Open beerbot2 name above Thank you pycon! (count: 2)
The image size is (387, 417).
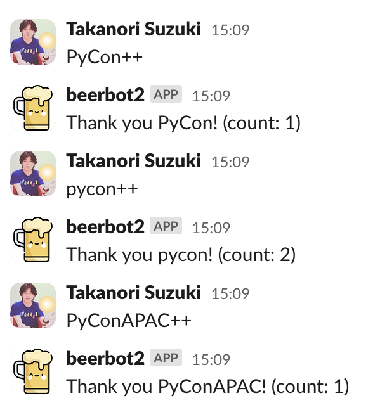(x=105, y=227)
